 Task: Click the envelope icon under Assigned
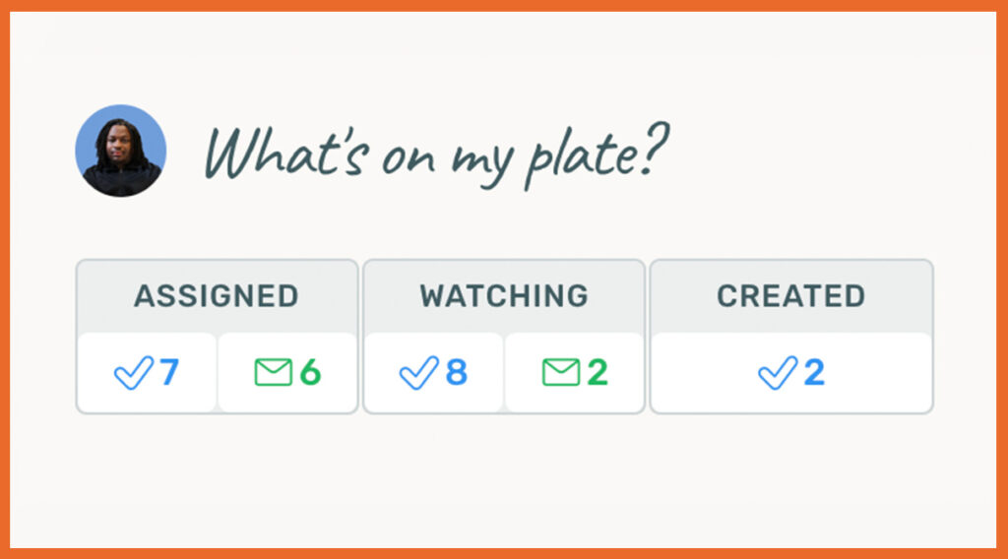[273, 373]
